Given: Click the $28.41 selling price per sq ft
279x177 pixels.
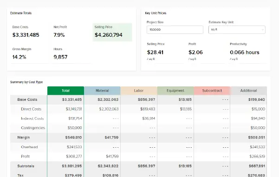Looking at the screenshot, I should (155, 52).
